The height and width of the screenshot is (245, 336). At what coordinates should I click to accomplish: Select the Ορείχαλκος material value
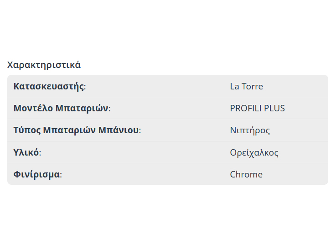click(x=254, y=152)
